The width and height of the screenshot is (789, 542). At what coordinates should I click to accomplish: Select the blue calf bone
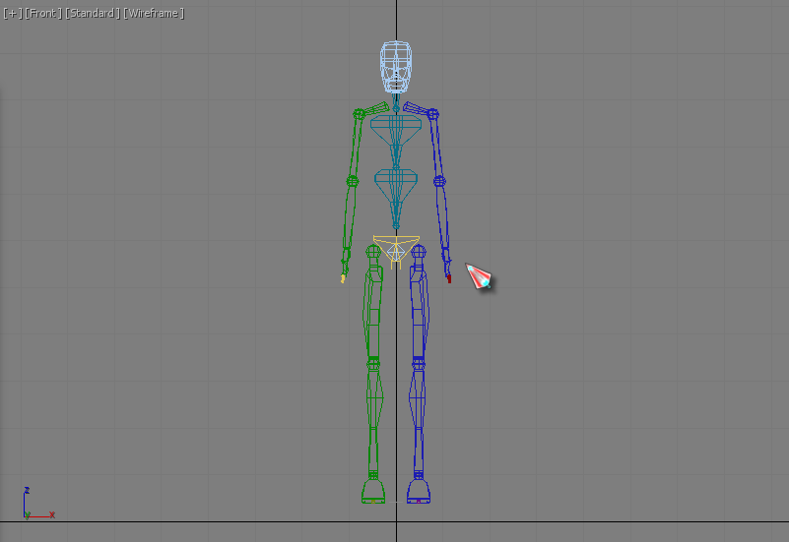pos(419,419)
